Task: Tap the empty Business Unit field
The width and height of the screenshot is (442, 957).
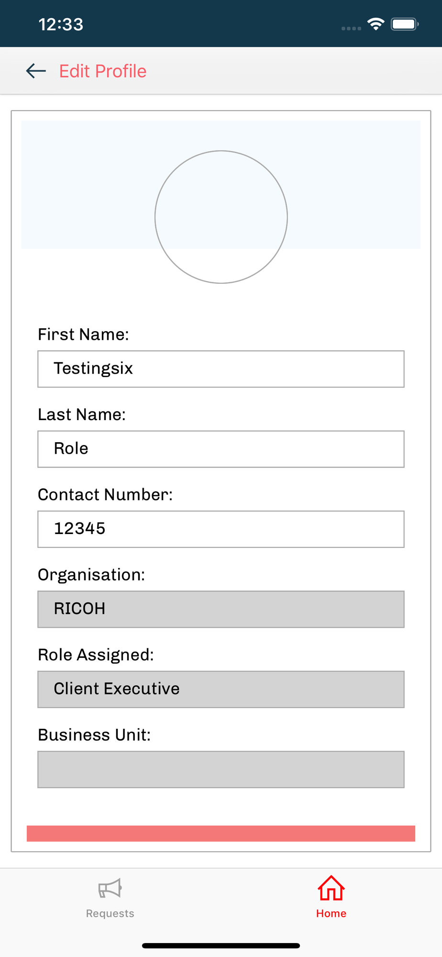Action: pos(221,769)
